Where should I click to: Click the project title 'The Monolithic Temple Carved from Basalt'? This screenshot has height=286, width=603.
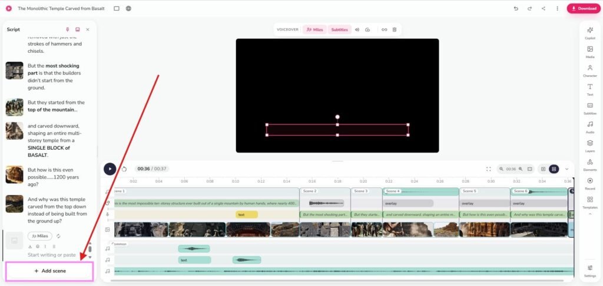tap(61, 8)
